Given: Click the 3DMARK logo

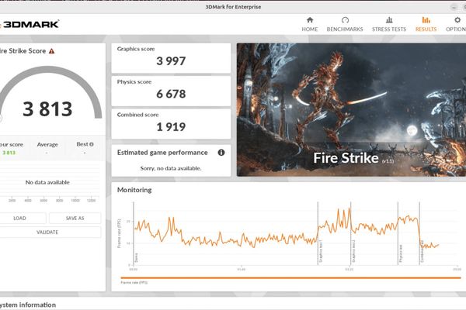Looking at the screenshot, I should [x=30, y=24].
